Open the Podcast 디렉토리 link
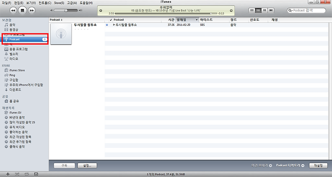This screenshot has height=177, width=332. click(x=290, y=165)
